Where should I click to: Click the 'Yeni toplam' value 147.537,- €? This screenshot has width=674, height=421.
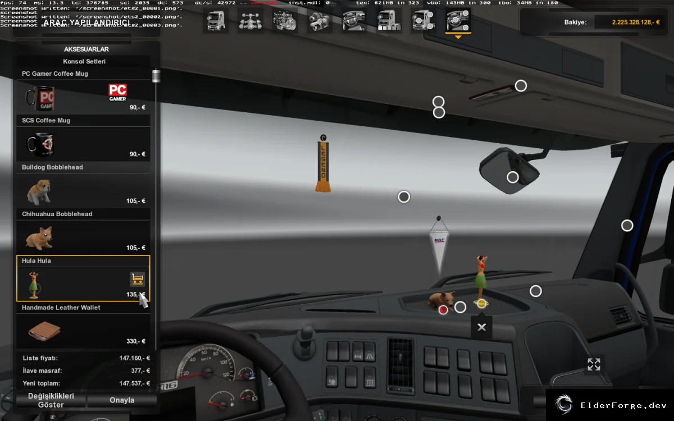click(x=135, y=383)
